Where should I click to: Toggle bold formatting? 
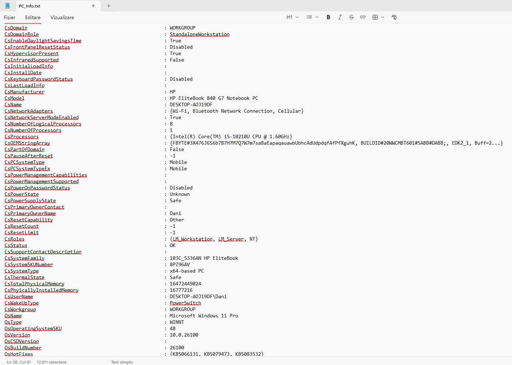(x=328, y=17)
